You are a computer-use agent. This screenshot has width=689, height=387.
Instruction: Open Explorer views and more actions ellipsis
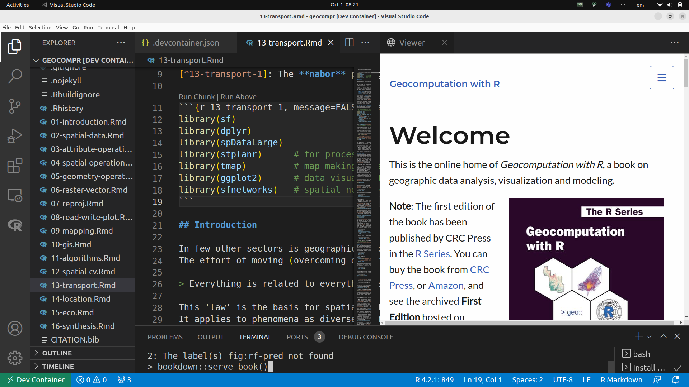click(121, 42)
